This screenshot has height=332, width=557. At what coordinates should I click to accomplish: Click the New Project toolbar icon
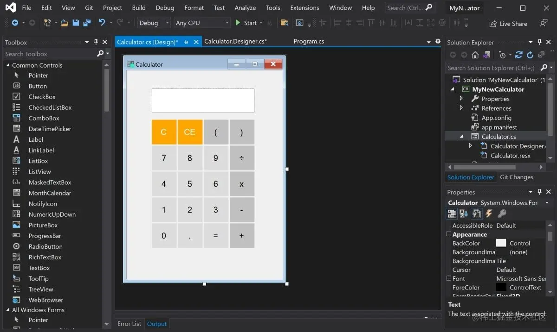click(47, 22)
